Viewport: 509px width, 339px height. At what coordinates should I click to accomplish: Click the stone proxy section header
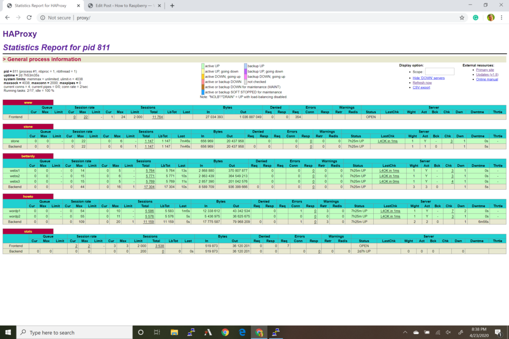(x=28, y=127)
